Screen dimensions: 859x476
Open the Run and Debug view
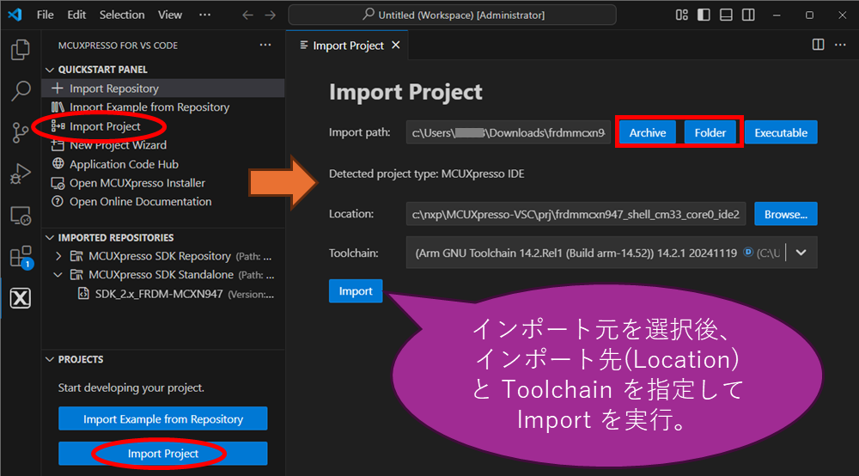click(x=20, y=174)
